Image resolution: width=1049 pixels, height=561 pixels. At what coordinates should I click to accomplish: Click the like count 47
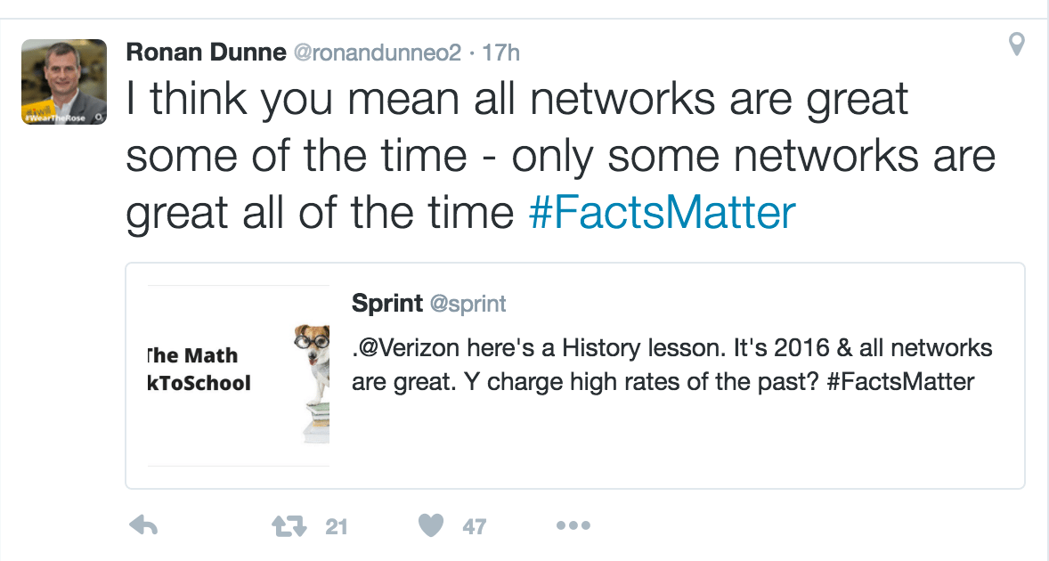pyautogui.click(x=475, y=527)
